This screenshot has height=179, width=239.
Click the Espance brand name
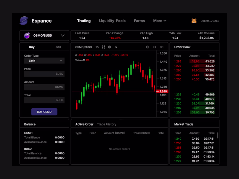tap(42, 21)
